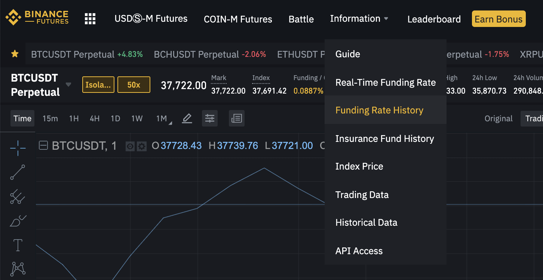The height and width of the screenshot is (280, 543).
Task: Switch to the Original chart tab
Action: click(498, 119)
